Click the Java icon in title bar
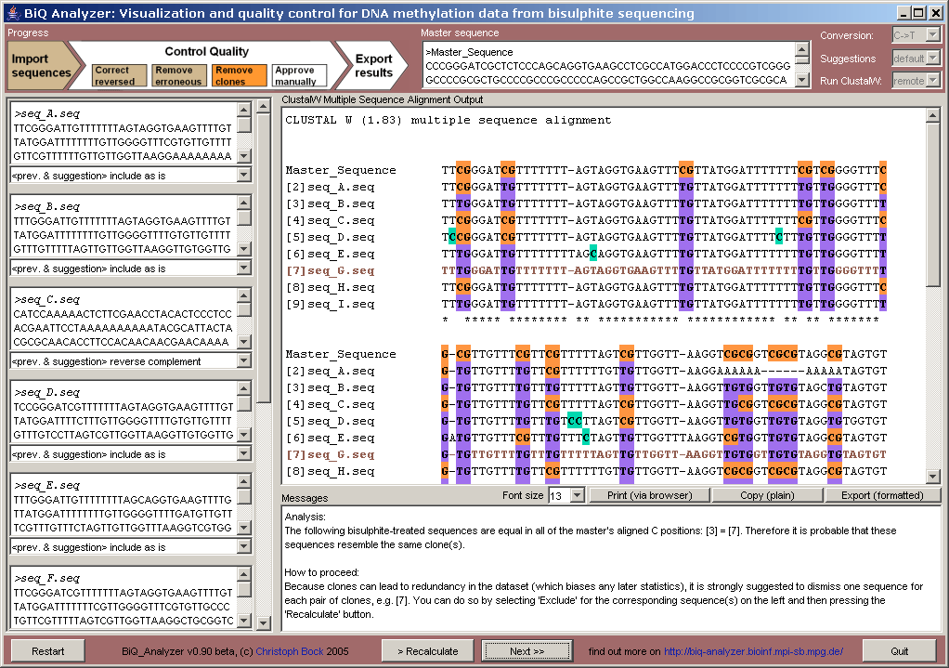Screen dimensions: 949x668 [x=13, y=13]
